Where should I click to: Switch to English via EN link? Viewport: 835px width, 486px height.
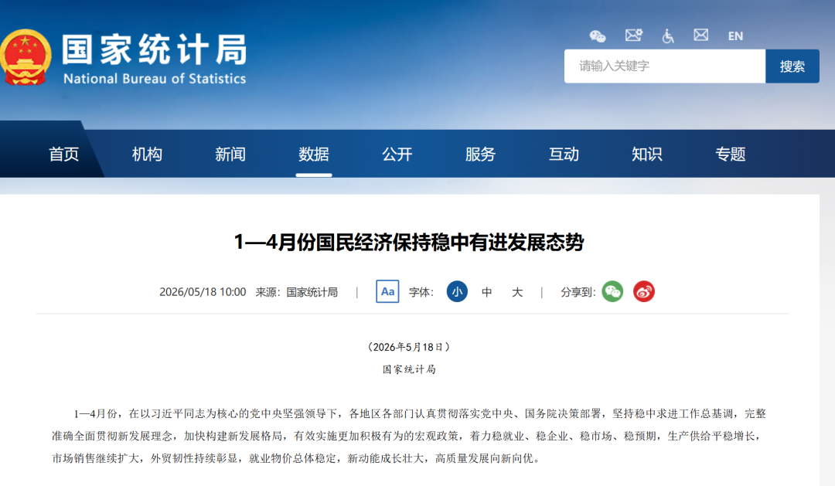tap(735, 36)
